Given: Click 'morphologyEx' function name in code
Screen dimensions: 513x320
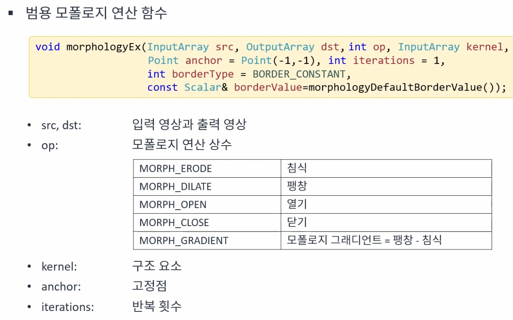Looking at the screenshot, I should 103,47.
